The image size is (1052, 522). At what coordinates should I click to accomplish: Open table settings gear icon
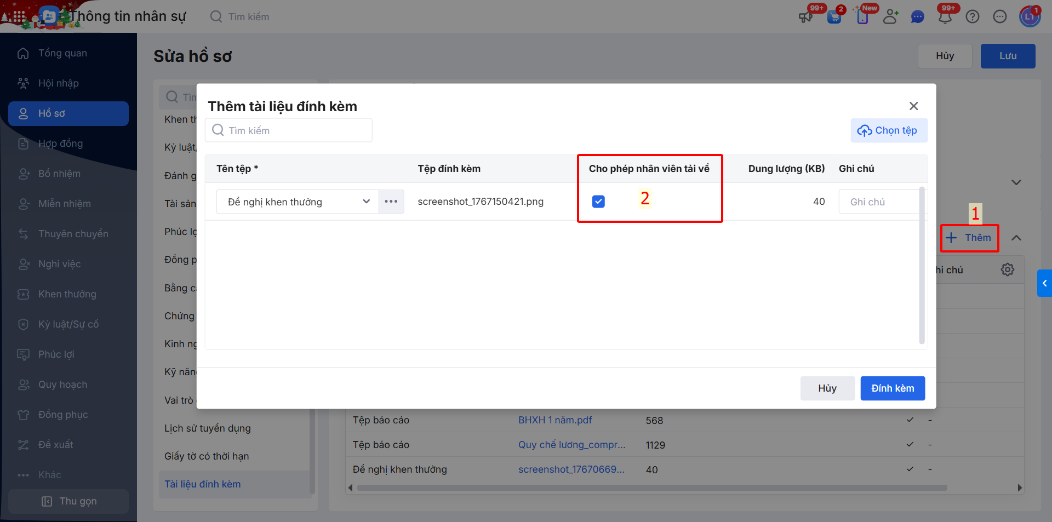pos(1007,269)
